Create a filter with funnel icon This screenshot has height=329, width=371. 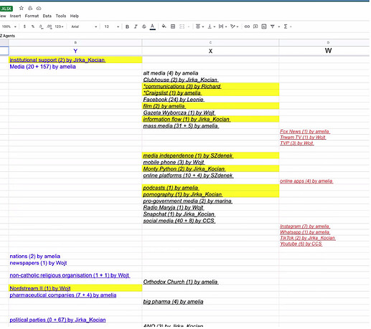coord(273,27)
